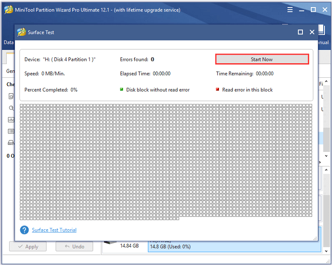Click the Surface Test waveform sidebar icon
Screen dimensions: 332x265
click(x=11, y=120)
